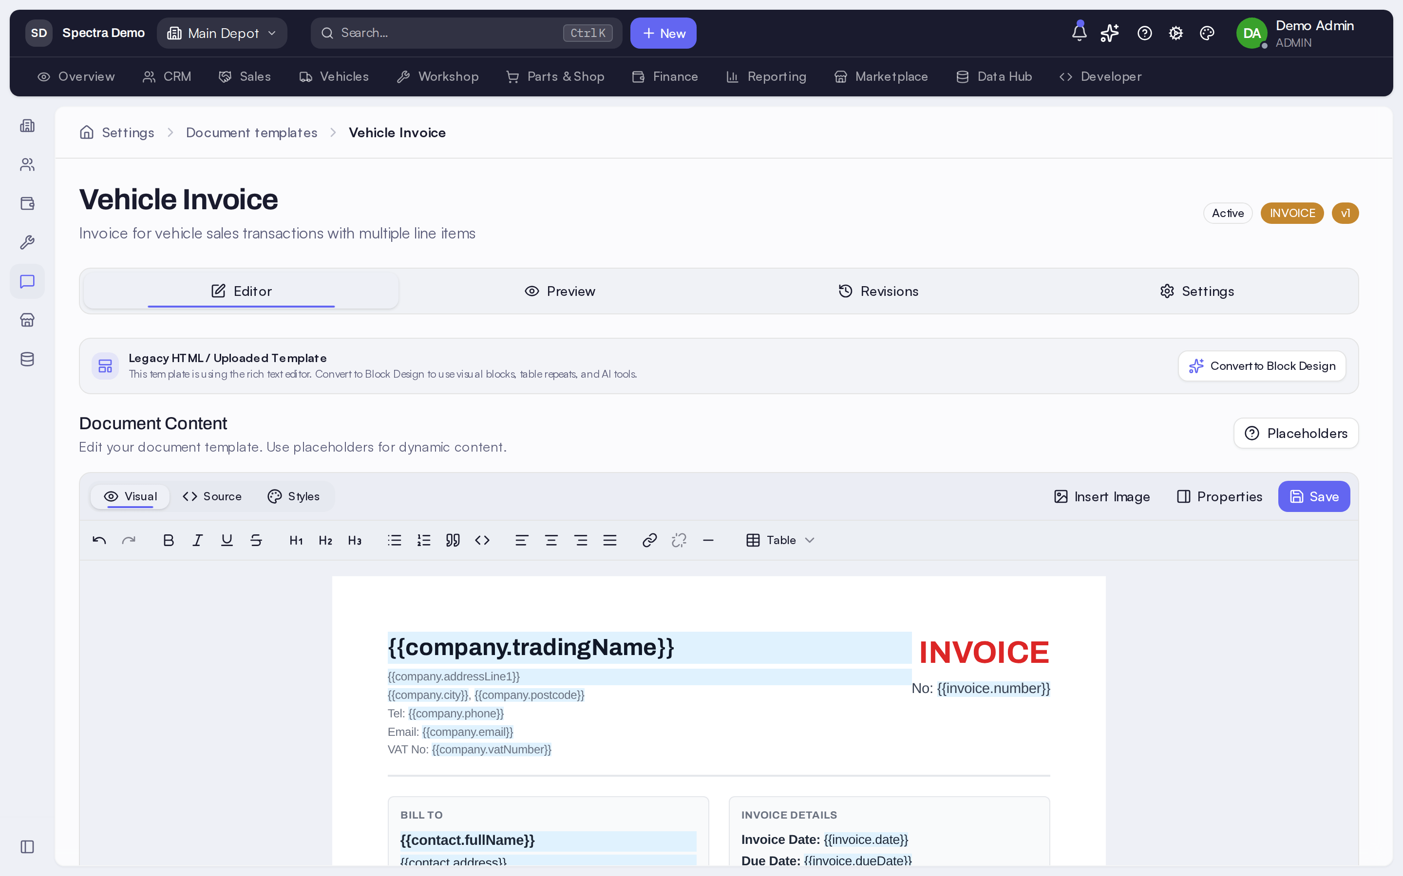The width and height of the screenshot is (1403, 876).
Task: Click Convert to Block Design button
Action: (1262, 365)
